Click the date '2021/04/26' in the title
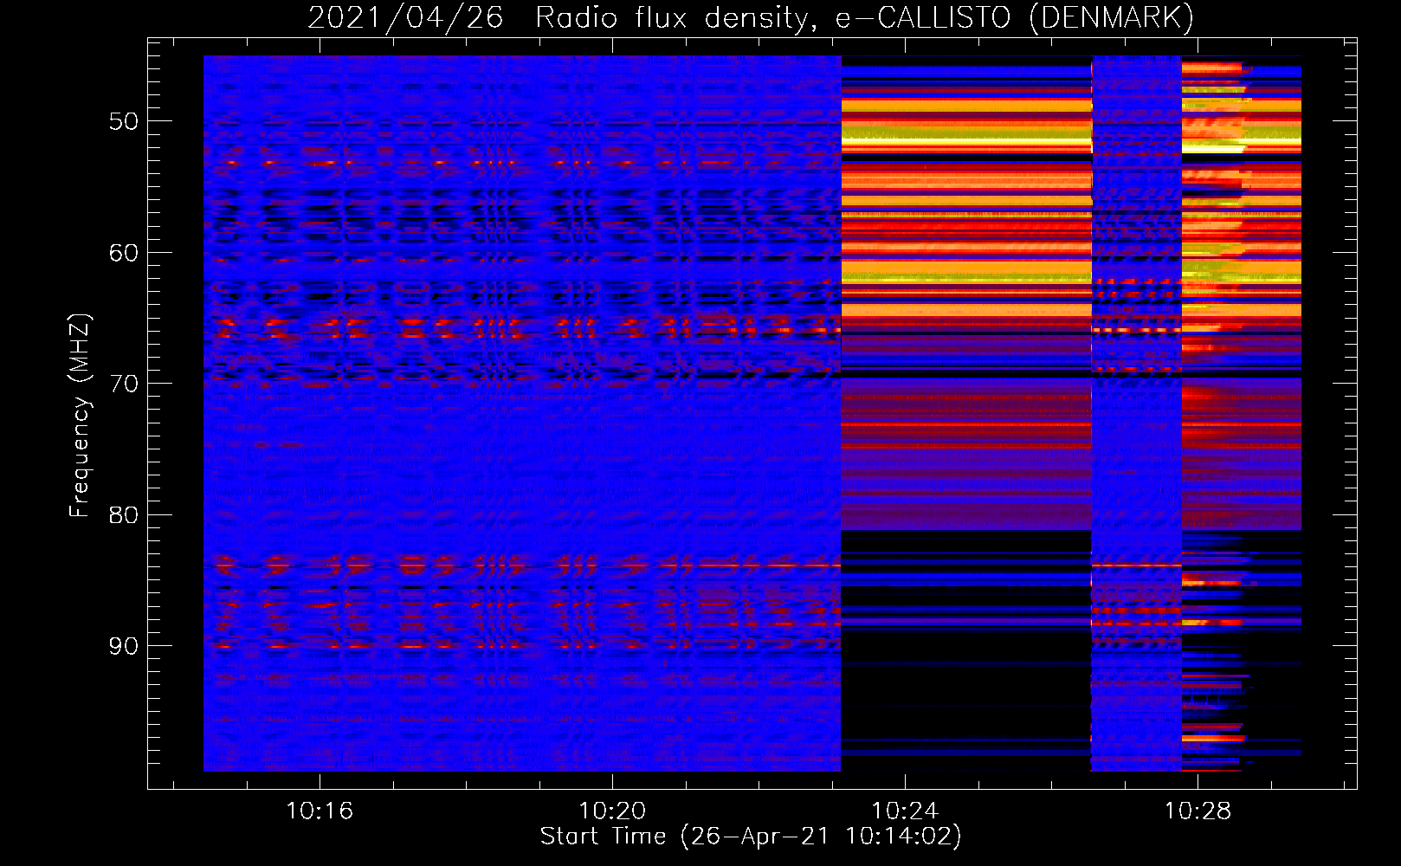This screenshot has height=866, width=1401. (x=405, y=18)
